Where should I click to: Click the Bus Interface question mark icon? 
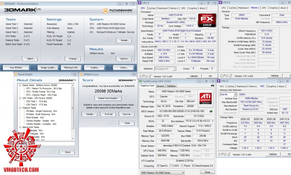coord(213,121)
